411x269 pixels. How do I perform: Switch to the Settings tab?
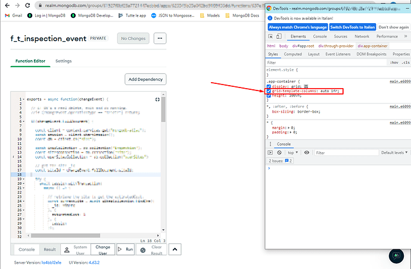(x=63, y=61)
